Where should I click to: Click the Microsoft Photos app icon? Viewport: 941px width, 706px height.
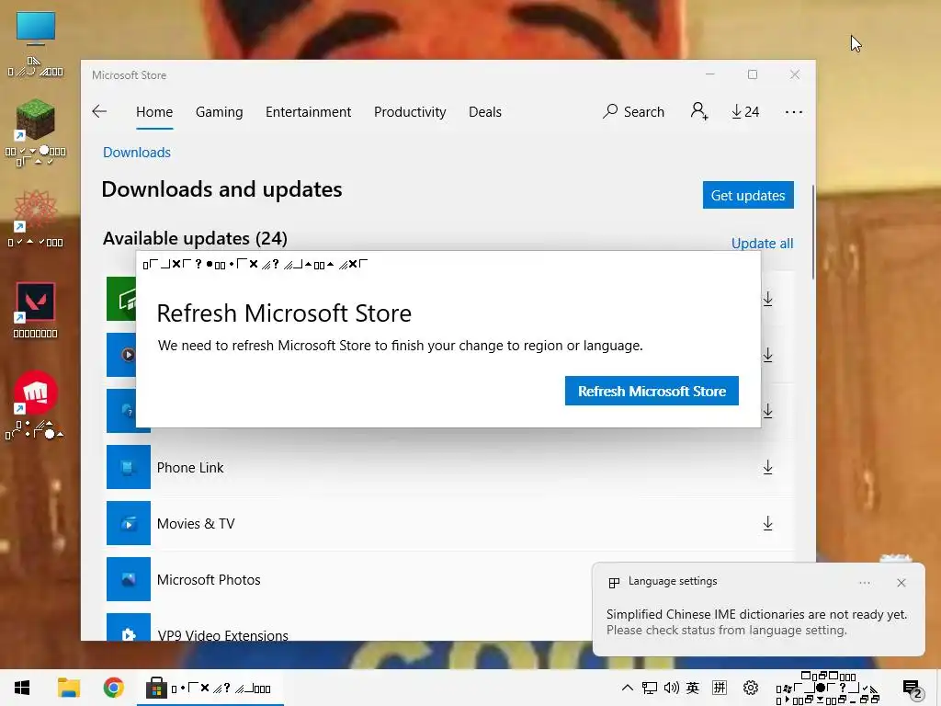pos(129,579)
